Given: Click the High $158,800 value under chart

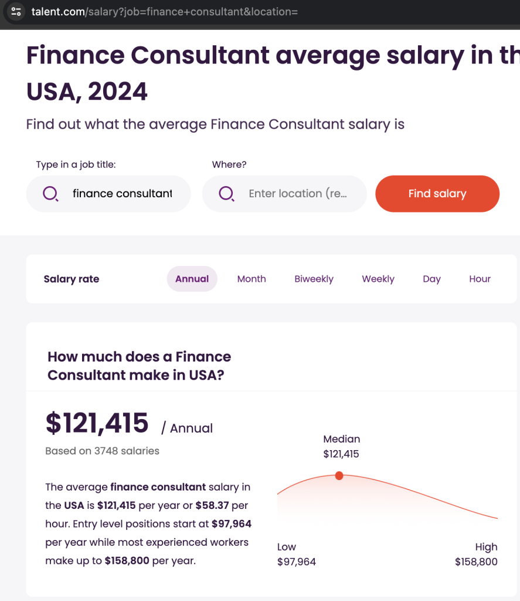Looking at the screenshot, I should [x=476, y=562].
